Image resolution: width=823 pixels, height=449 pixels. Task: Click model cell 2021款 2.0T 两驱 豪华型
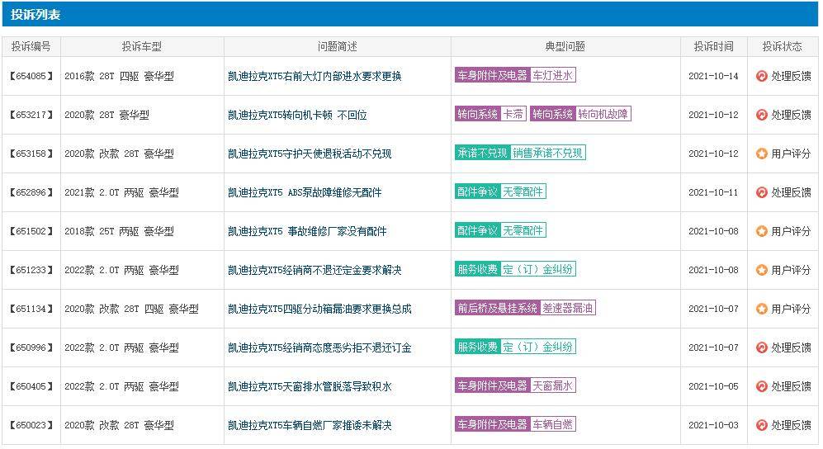[122, 192]
